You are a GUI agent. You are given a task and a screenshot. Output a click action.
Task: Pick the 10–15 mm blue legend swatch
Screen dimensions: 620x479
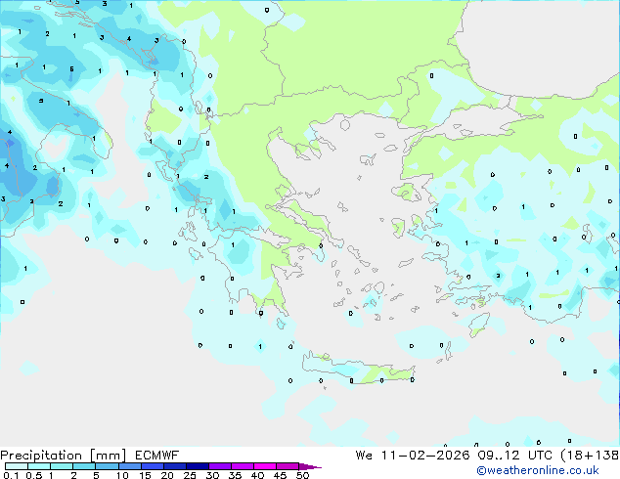pyautogui.click(x=130, y=466)
